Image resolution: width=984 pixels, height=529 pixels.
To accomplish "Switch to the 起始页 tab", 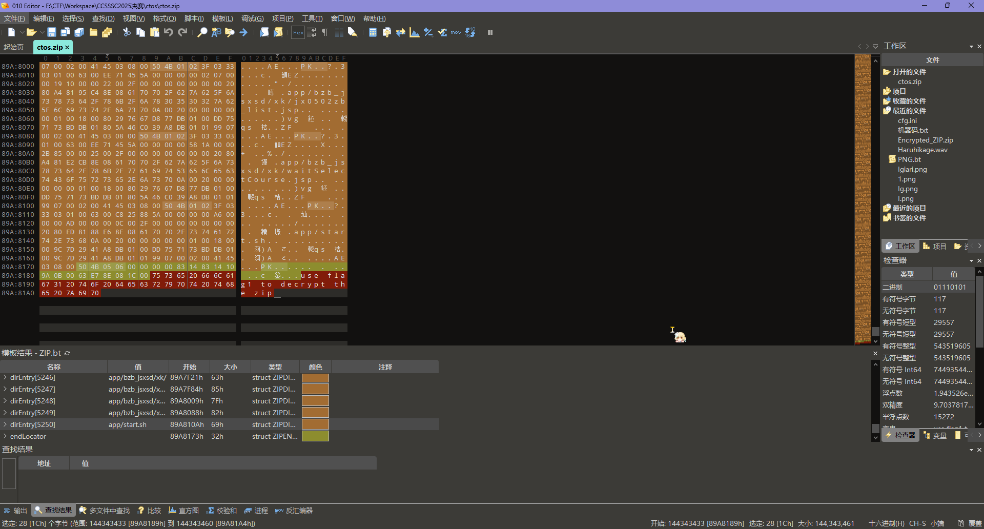I will pos(14,47).
